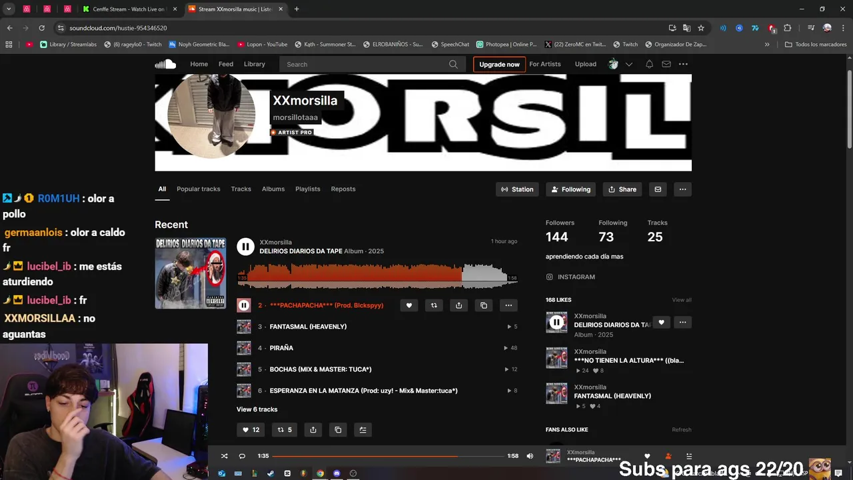Click the Upload link

click(x=586, y=64)
